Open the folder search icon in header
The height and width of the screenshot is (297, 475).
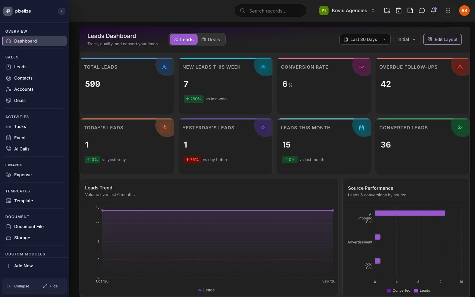pos(387,11)
